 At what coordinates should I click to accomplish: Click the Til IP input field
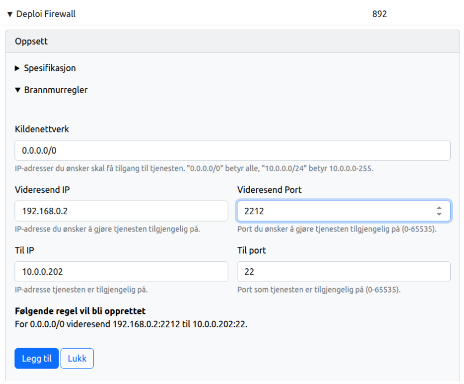[121, 272]
